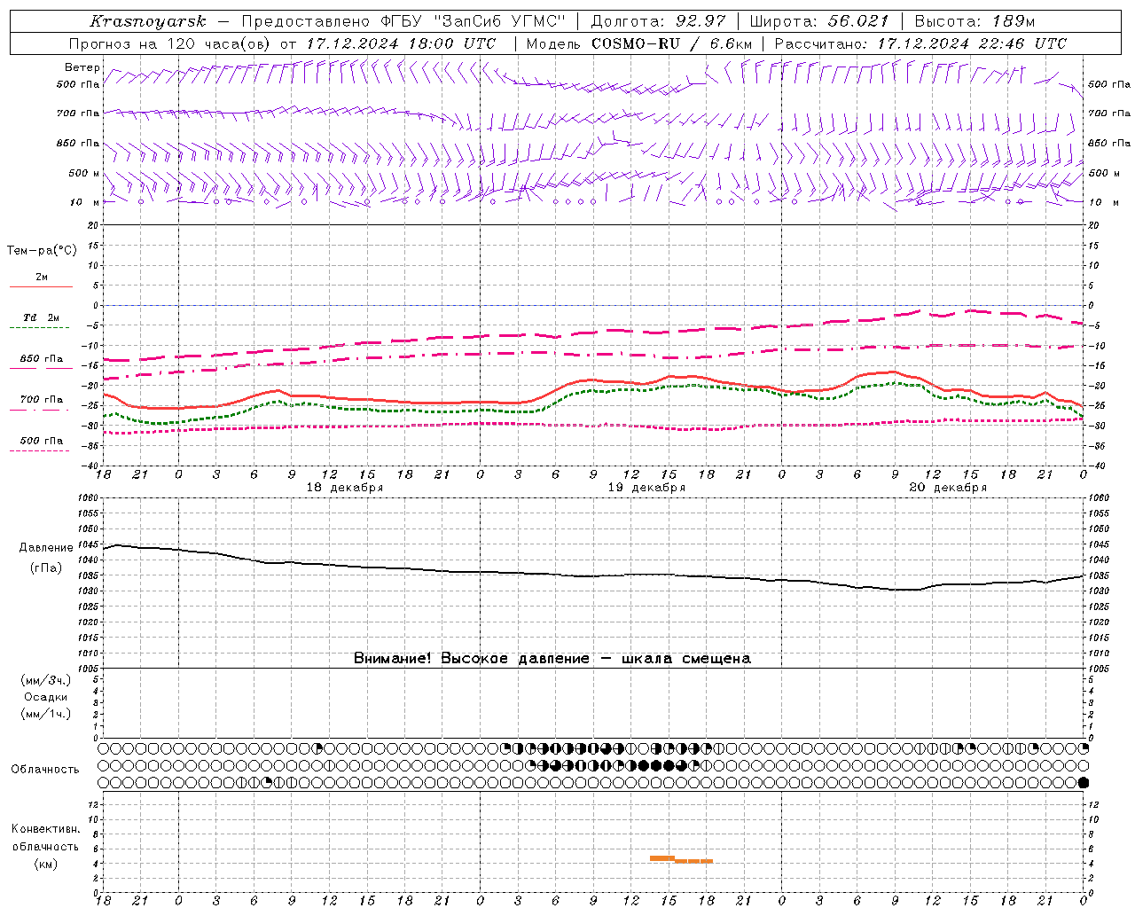Screen dimensions: 1135x908
Task: Click the 18 декабря date label
Action: click(x=345, y=488)
